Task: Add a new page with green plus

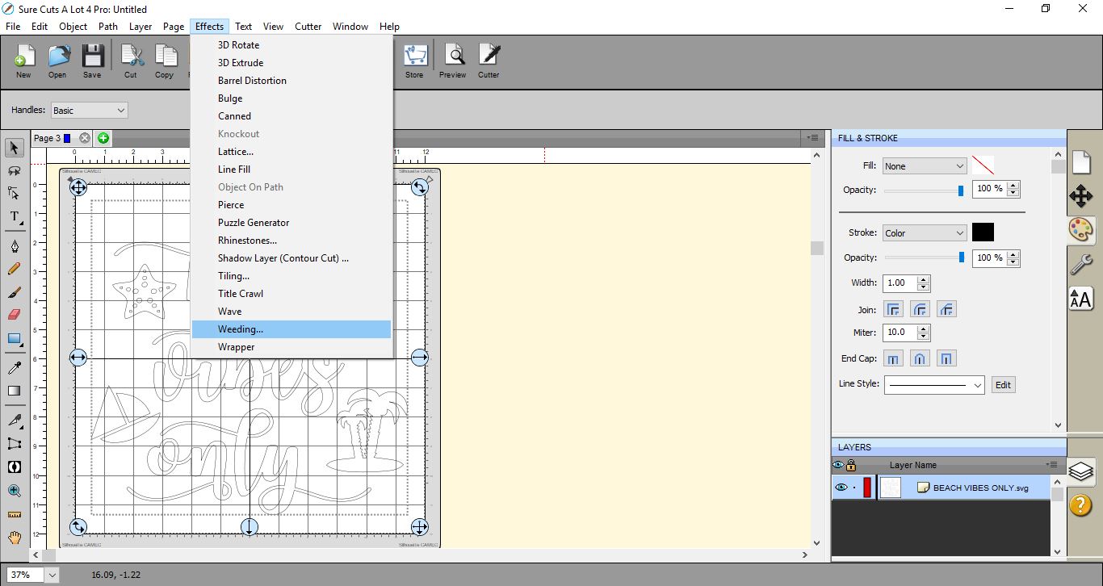Action: pyautogui.click(x=103, y=138)
